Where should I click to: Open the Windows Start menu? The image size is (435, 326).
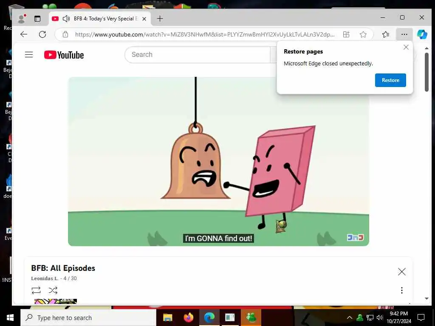pyautogui.click(x=10, y=318)
